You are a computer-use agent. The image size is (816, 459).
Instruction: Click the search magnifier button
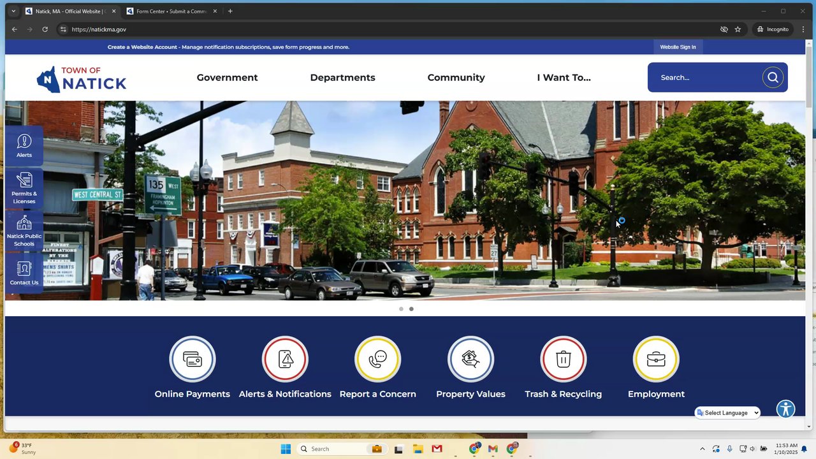click(773, 77)
